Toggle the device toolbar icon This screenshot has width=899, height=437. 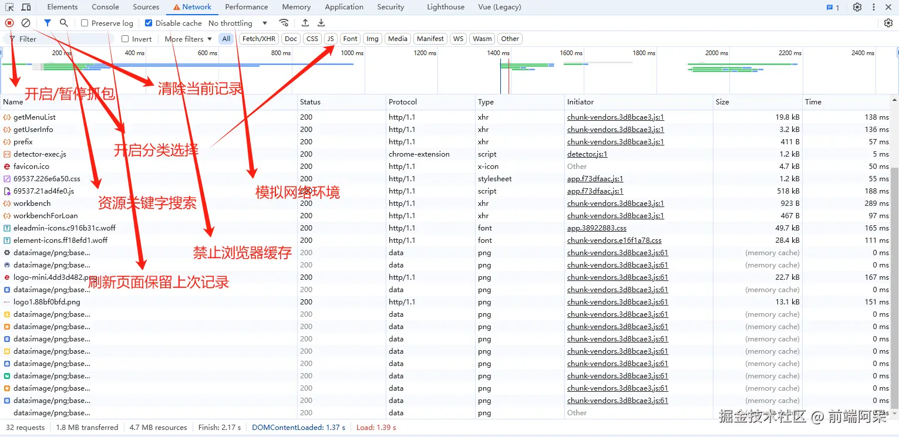coord(26,7)
